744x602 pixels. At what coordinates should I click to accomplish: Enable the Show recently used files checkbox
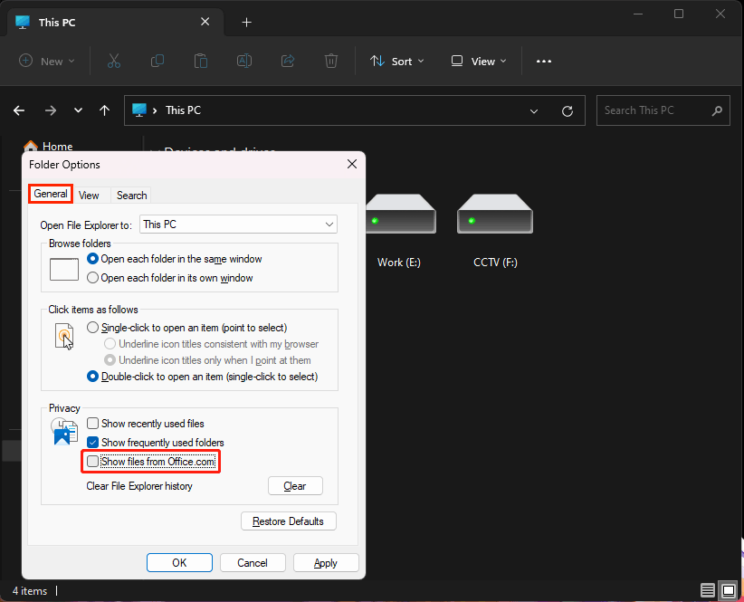93,423
